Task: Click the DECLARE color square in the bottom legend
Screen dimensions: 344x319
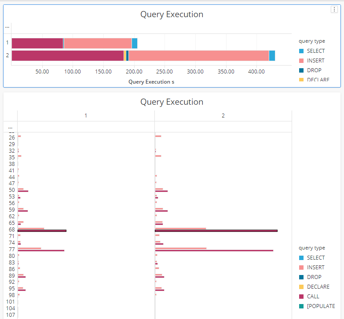Action: coord(301,287)
